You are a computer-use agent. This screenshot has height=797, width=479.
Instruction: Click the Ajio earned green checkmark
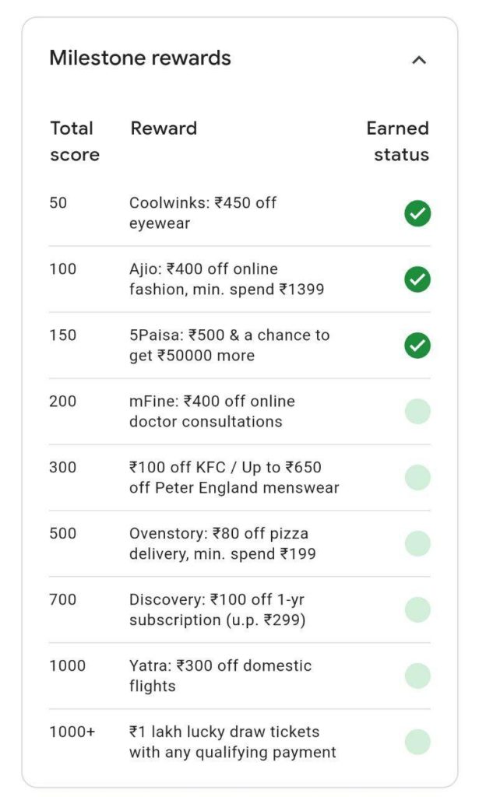click(417, 279)
